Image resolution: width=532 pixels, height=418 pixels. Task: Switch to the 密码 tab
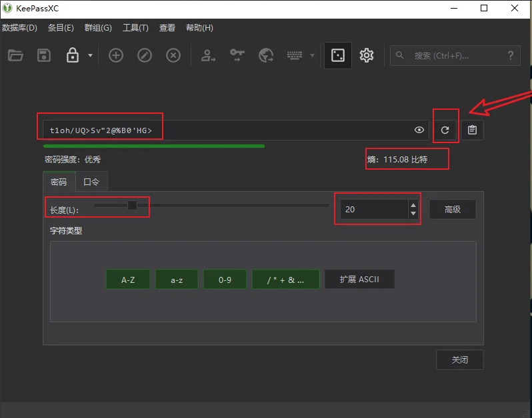pyautogui.click(x=59, y=182)
